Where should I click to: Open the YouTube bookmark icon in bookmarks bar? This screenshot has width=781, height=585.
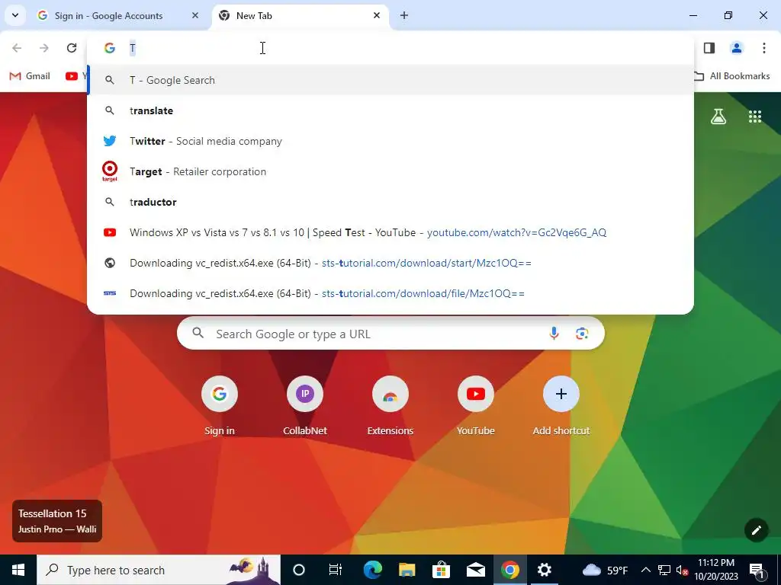pos(72,76)
